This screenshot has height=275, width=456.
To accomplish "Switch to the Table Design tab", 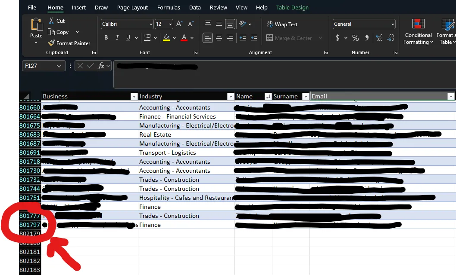I will (292, 8).
